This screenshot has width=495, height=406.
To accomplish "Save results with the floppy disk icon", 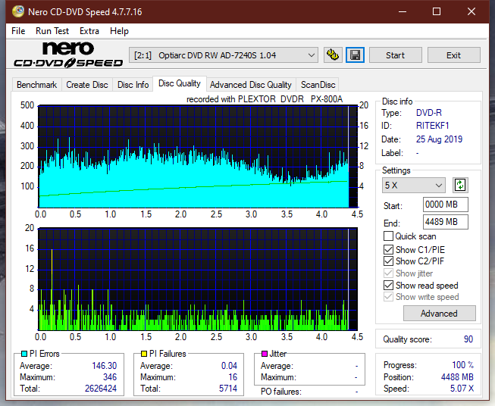I will click(x=356, y=55).
